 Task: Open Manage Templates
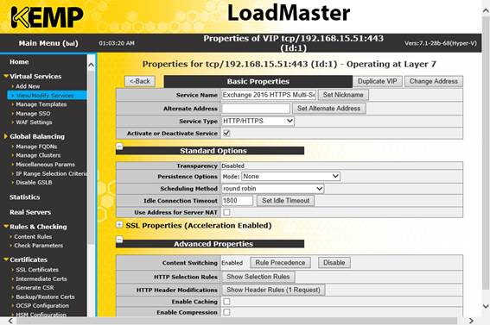point(41,104)
